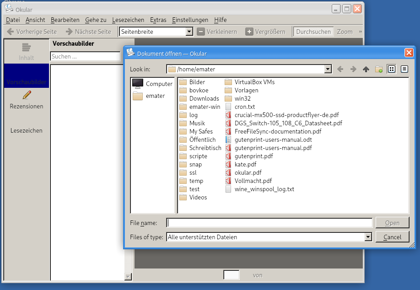This screenshot has width=420, height=290.
Task: Click the Open button
Action: tap(392, 223)
